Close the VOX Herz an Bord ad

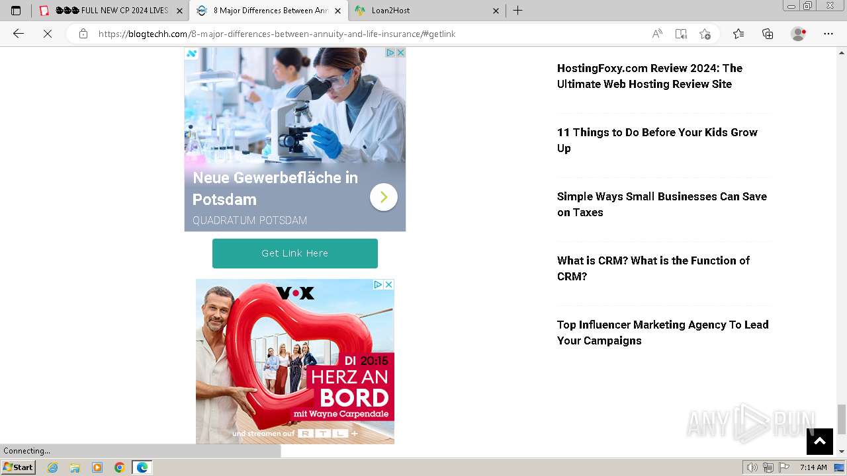pyautogui.click(x=388, y=284)
